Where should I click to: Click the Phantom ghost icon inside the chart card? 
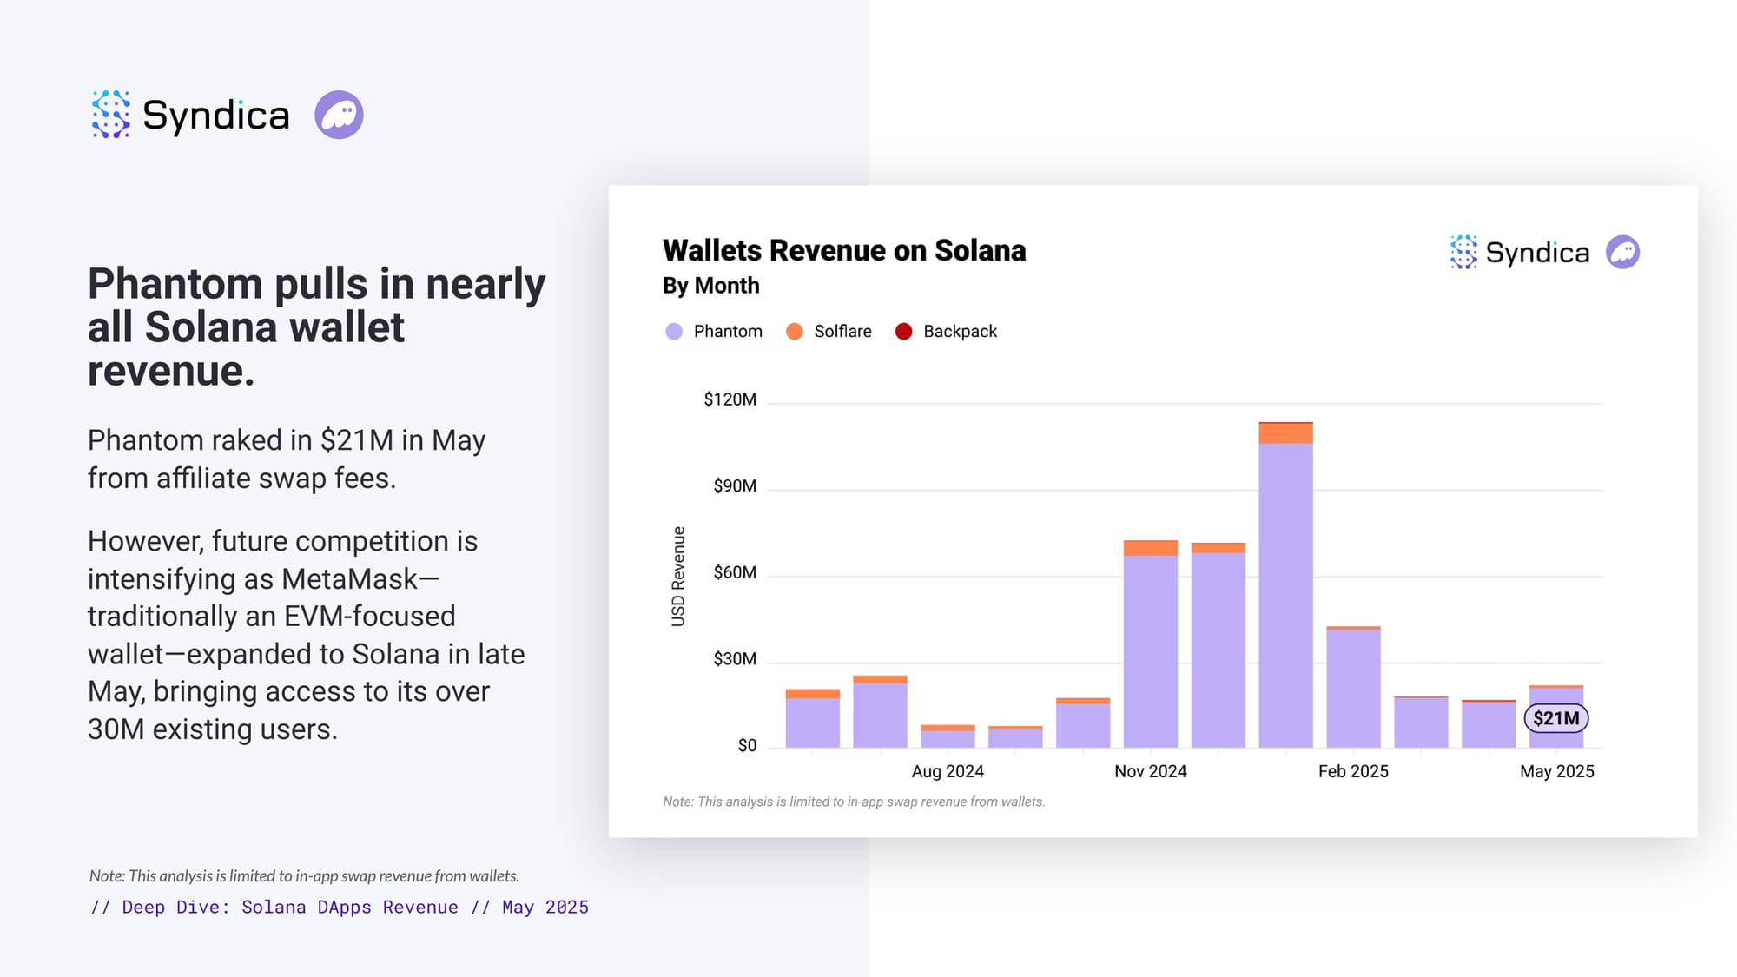coord(1622,252)
